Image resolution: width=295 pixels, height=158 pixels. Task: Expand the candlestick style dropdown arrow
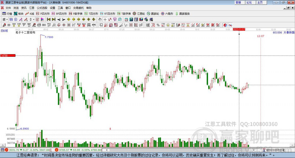click(34, 19)
